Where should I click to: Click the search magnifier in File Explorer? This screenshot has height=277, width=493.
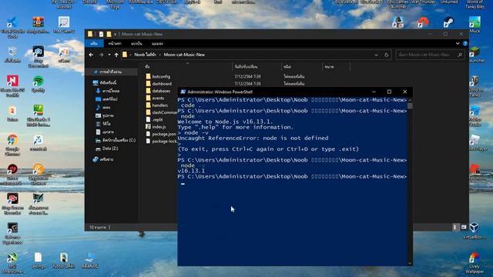pyautogui.click(x=460, y=55)
